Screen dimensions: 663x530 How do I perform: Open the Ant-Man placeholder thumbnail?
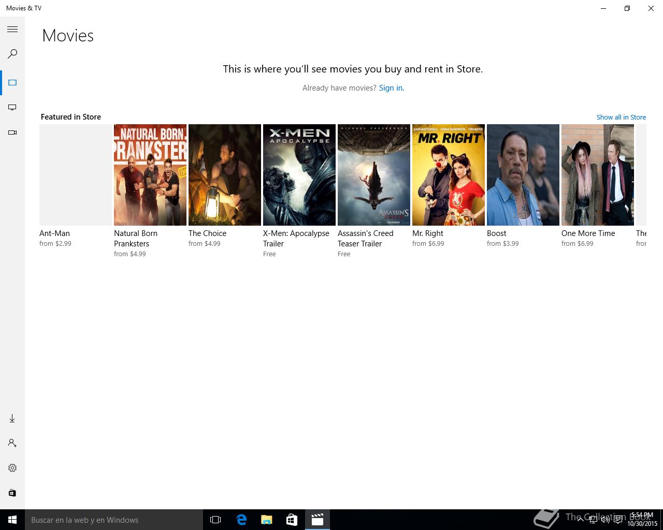[x=76, y=175]
